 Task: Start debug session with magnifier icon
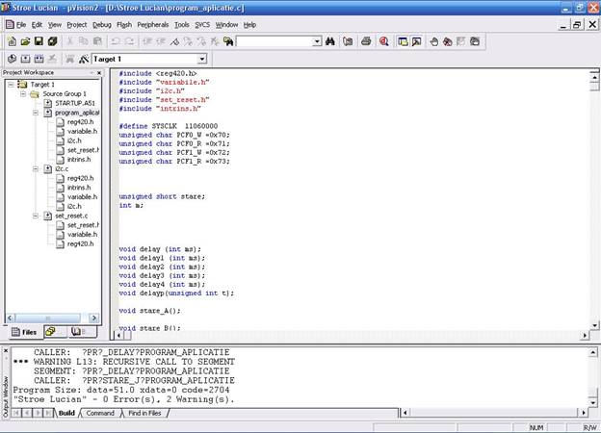point(384,41)
